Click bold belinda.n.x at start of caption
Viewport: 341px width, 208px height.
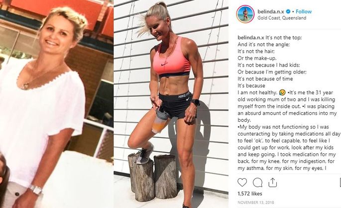251,38
